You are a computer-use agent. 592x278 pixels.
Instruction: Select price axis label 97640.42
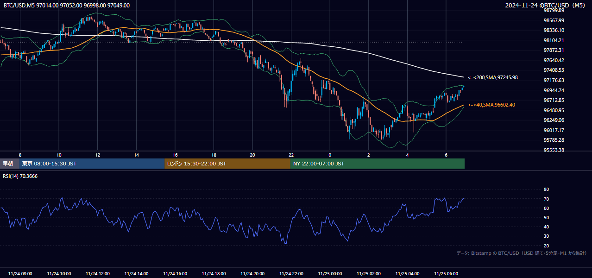click(x=554, y=60)
